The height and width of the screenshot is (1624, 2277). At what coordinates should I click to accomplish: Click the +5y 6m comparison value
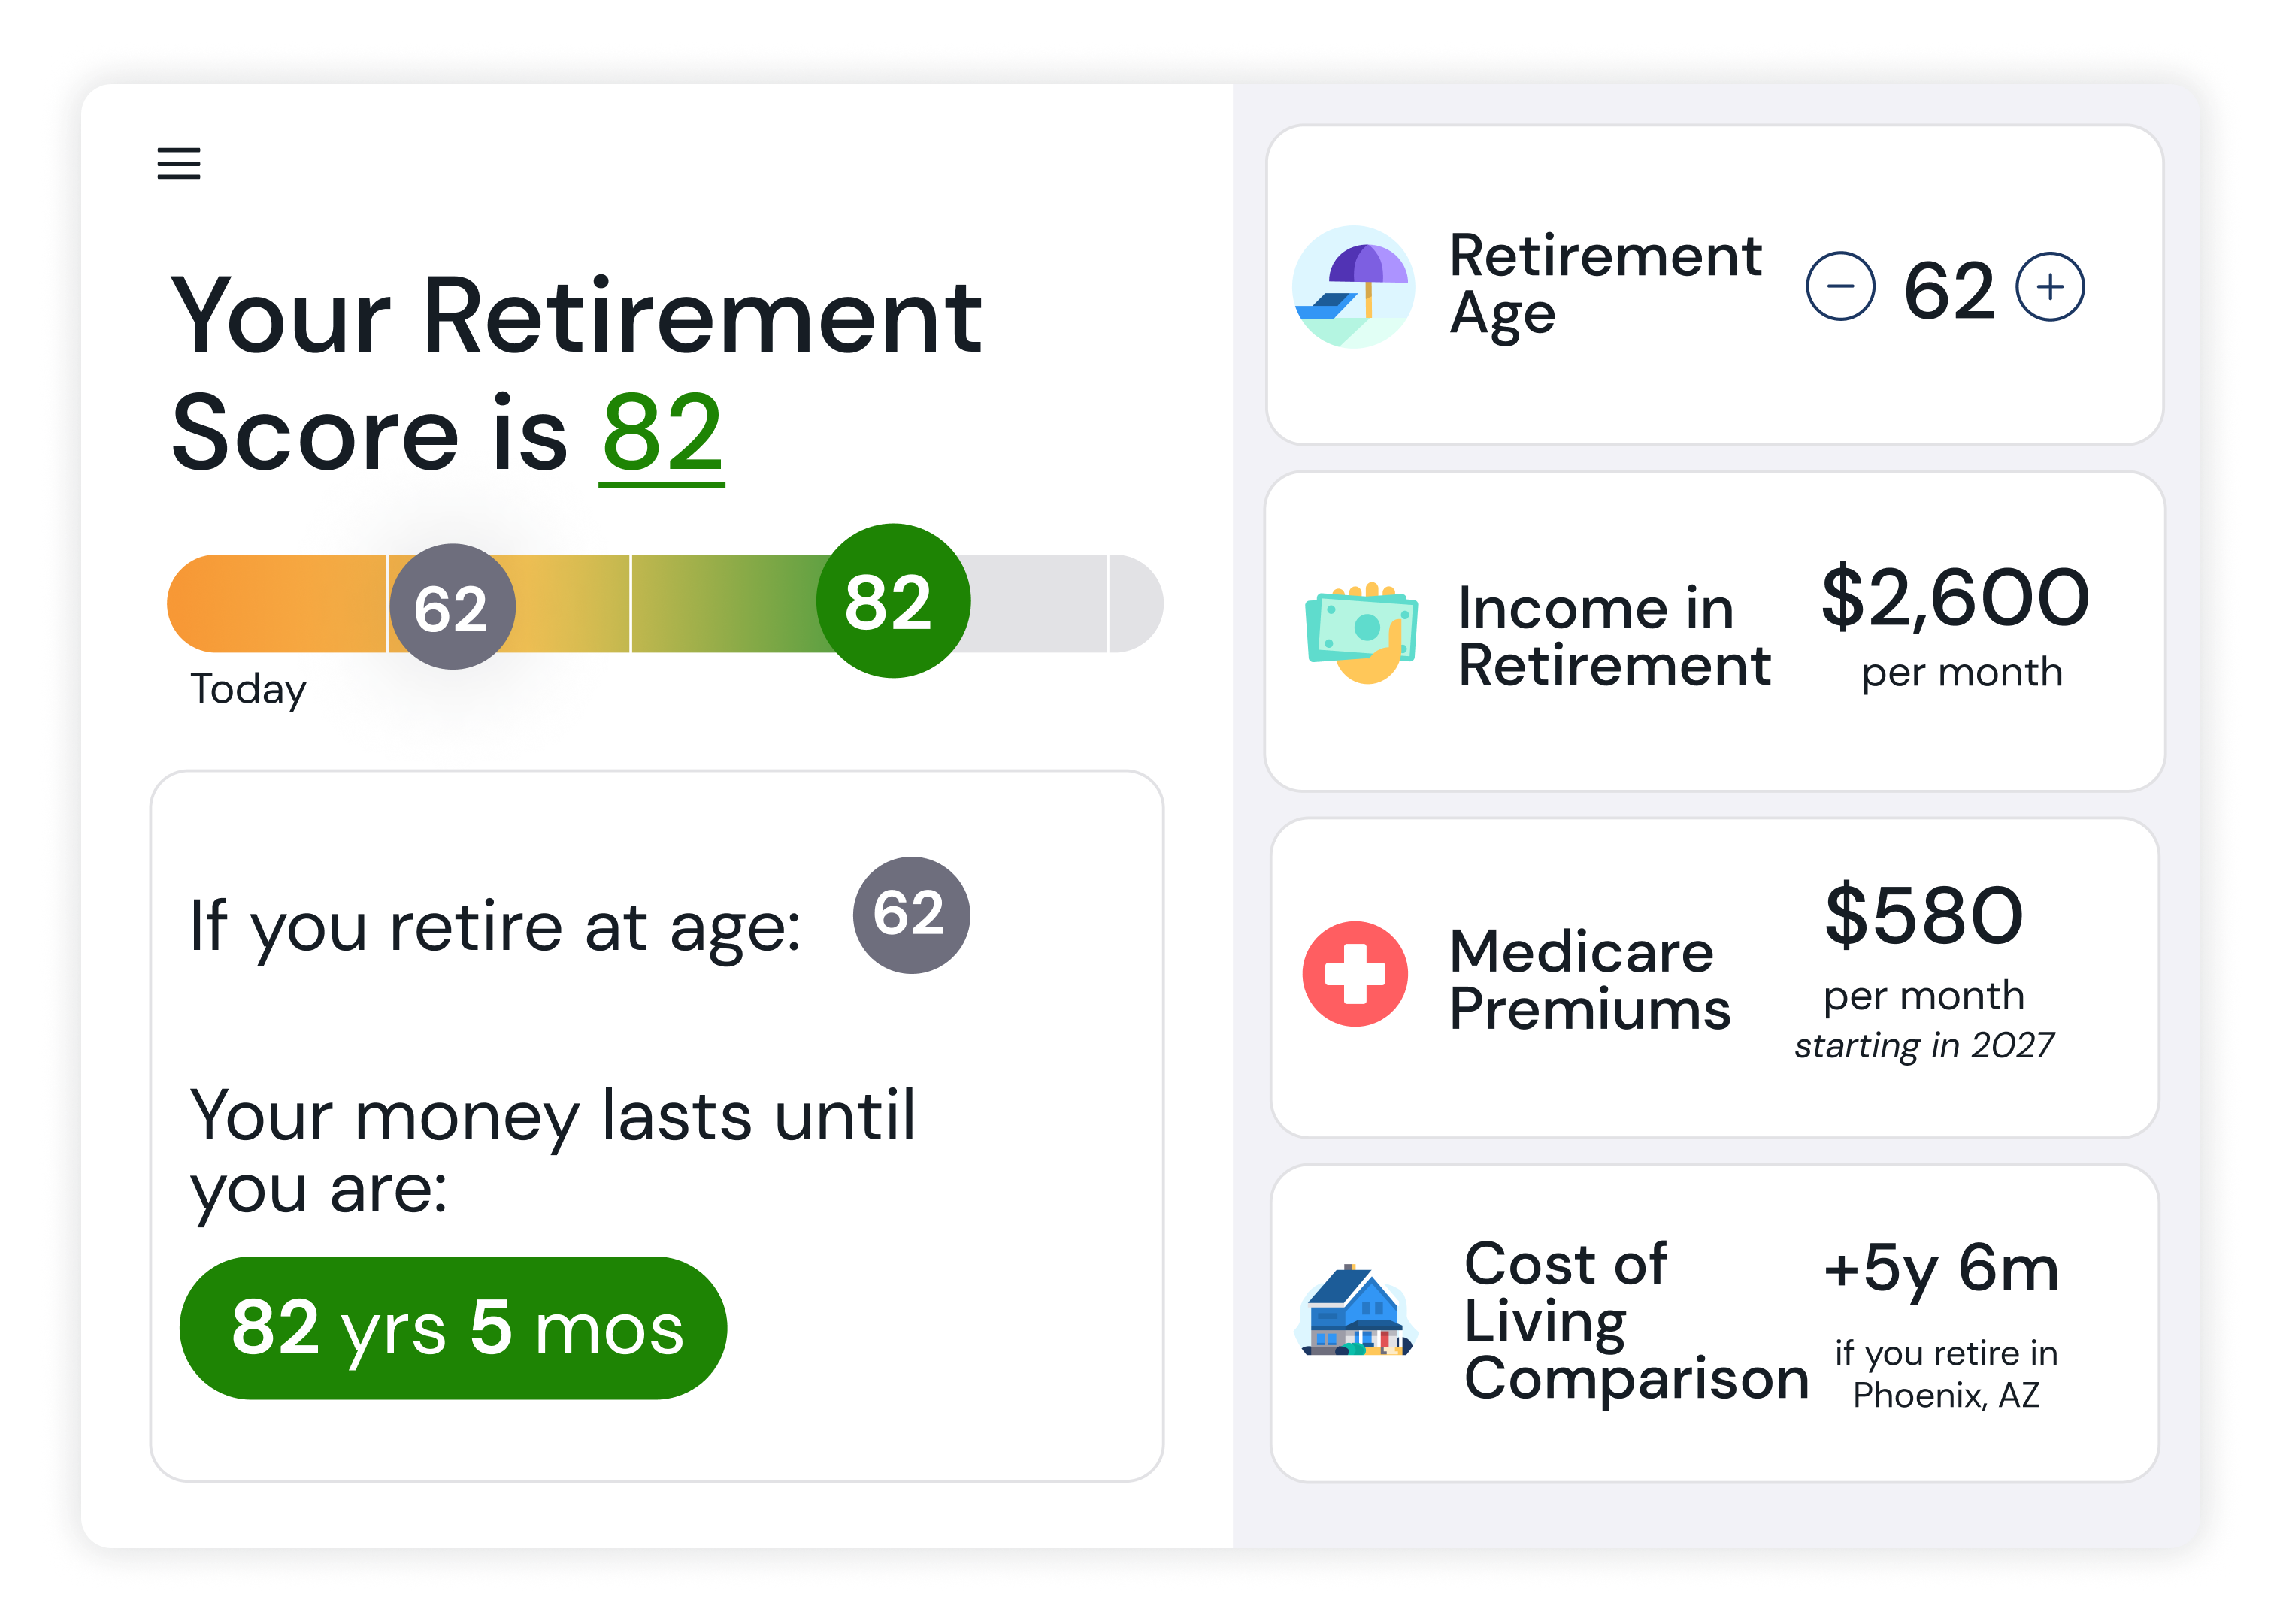1941,1268
